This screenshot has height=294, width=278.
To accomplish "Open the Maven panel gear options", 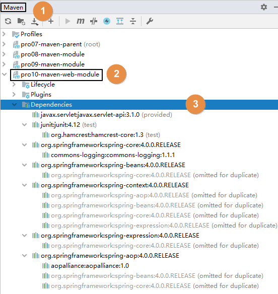I will pyautogui.click(x=264, y=7).
